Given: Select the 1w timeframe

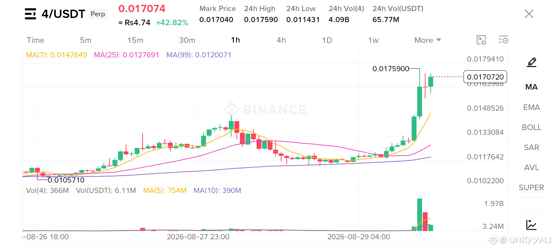Looking at the screenshot, I should 373,40.
